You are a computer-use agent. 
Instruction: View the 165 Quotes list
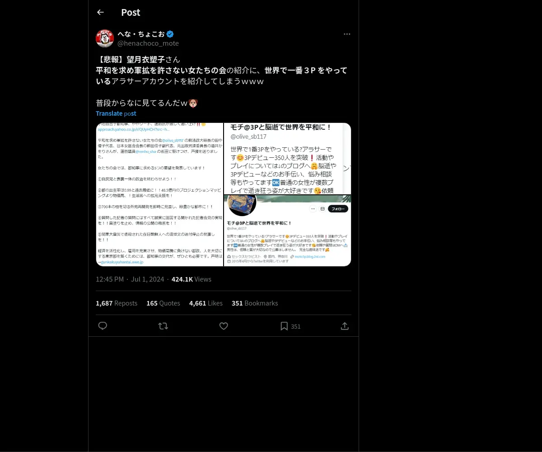click(163, 303)
